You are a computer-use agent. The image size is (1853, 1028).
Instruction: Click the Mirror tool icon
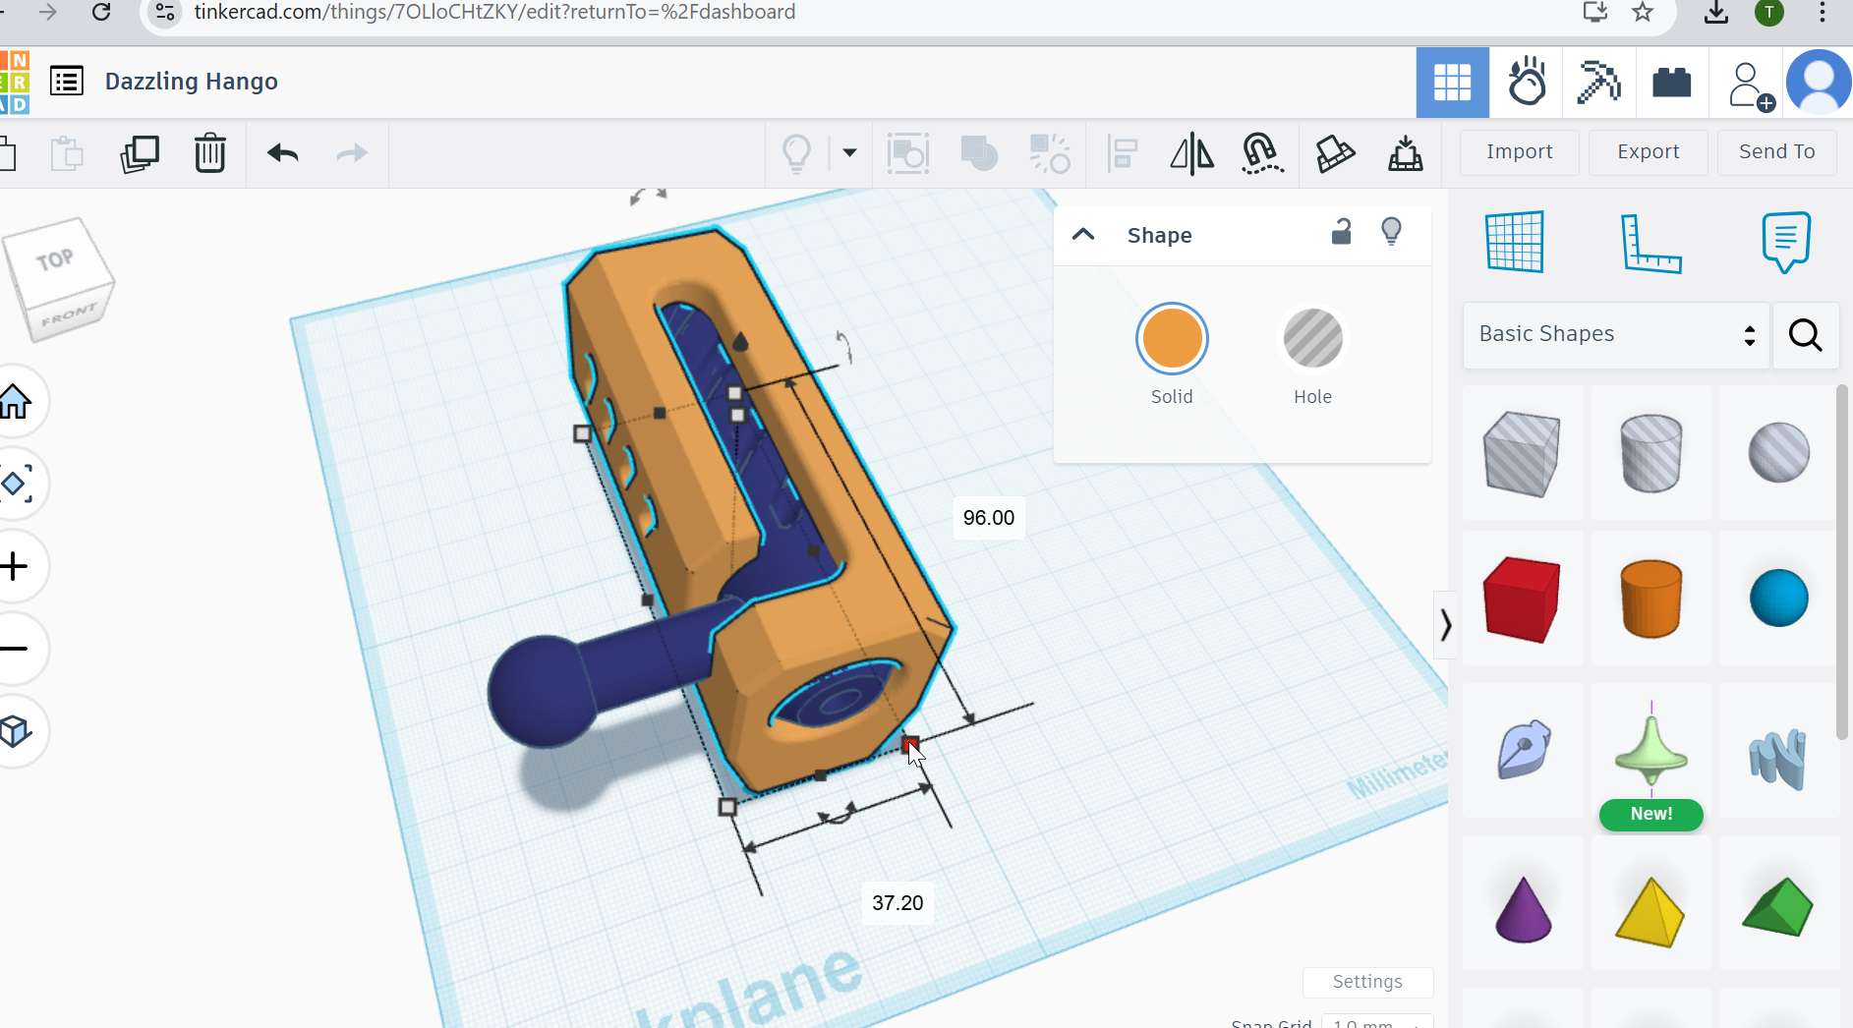click(x=1191, y=154)
